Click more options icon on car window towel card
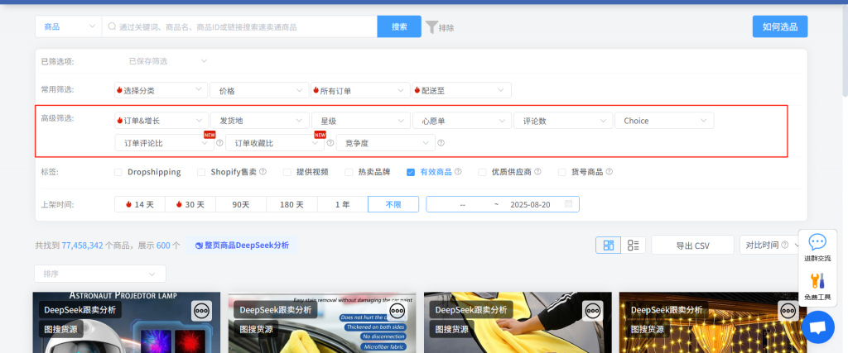The image size is (848, 353). (397, 311)
